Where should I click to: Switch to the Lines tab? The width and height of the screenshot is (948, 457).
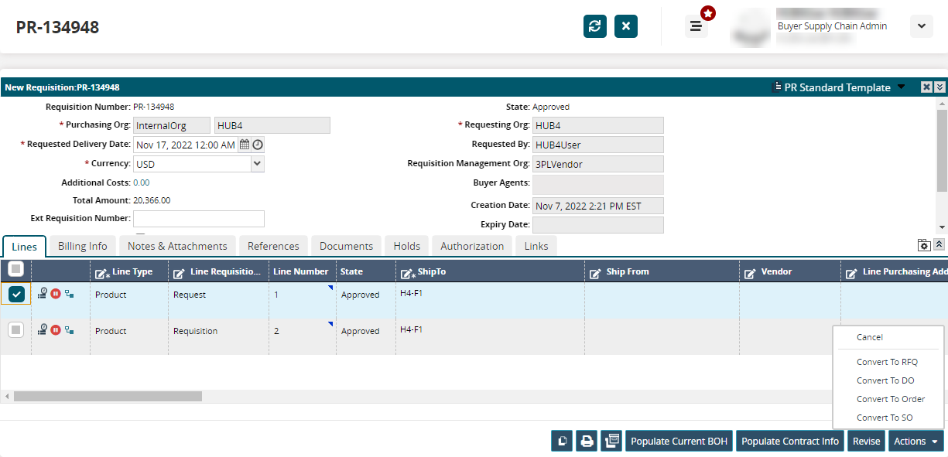click(25, 246)
